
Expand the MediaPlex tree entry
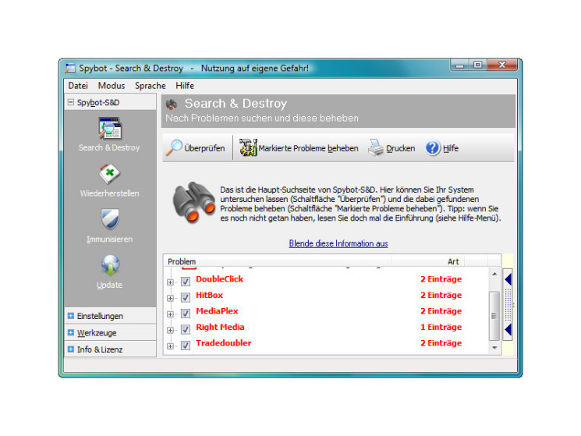pos(170,314)
